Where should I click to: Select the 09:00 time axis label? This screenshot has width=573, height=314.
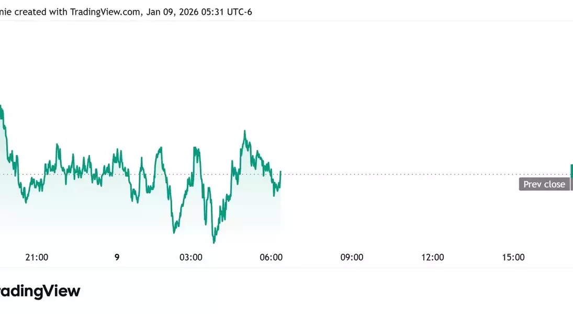pos(352,257)
